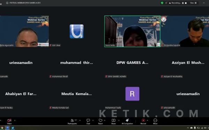Expand the Share options caret
Viewport: 209px width, 130px height.
pyautogui.click(x=119, y=120)
